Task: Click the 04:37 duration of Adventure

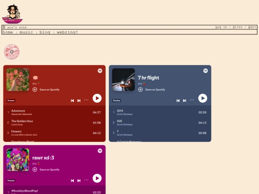Action: point(97,113)
